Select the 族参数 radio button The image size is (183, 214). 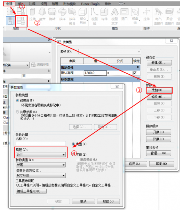(x=17, y=100)
